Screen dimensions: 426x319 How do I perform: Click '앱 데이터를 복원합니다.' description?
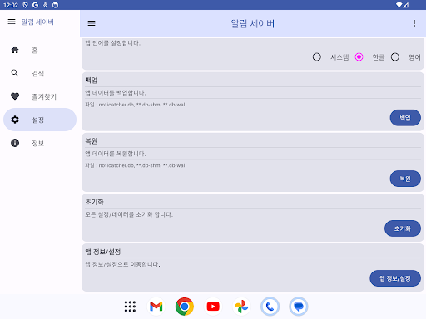click(116, 154)
